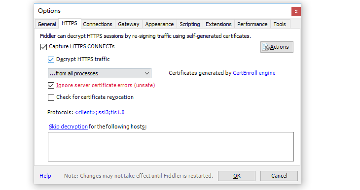Click the Actions button with certificate icon

coord(277,47)
